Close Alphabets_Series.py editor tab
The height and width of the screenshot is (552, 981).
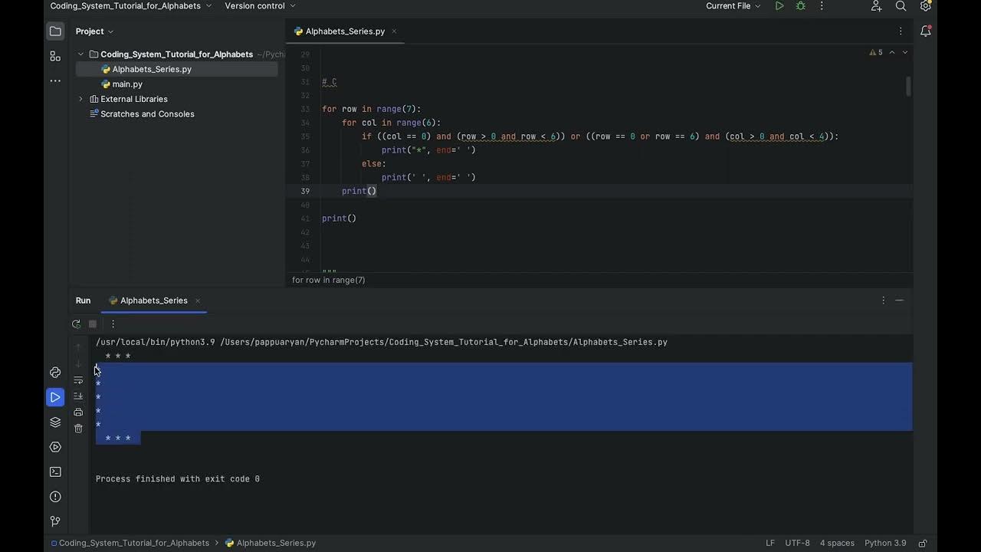point(394,31)
